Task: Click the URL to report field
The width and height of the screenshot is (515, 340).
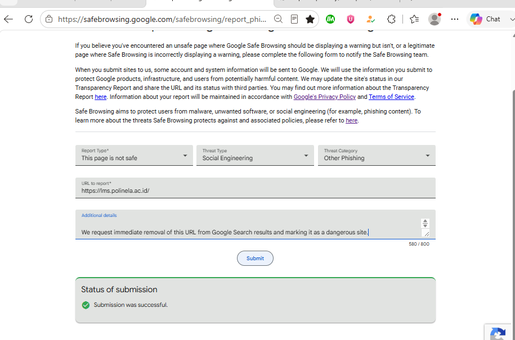Action: coord(255,188)
